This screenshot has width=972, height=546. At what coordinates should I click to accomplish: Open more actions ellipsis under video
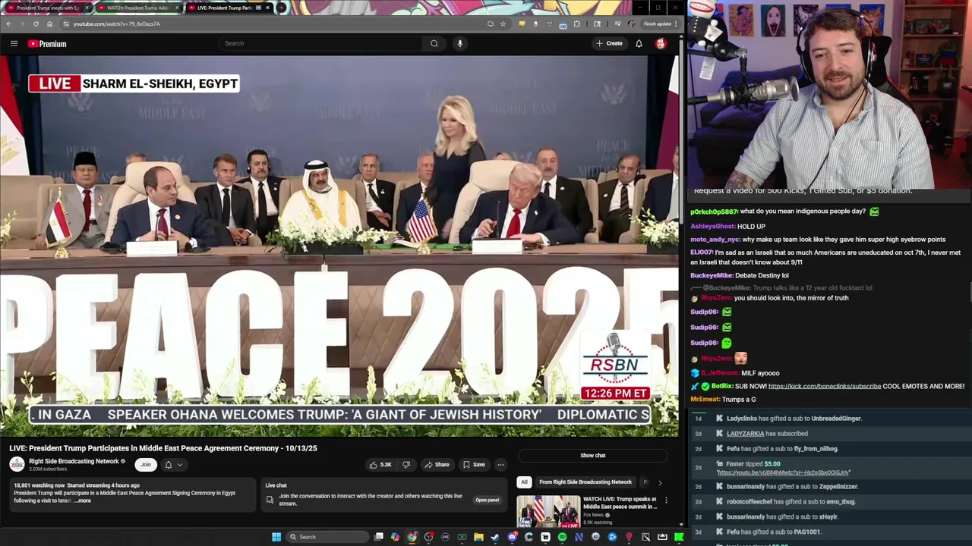pyautogui.click(x=500, y=465)
